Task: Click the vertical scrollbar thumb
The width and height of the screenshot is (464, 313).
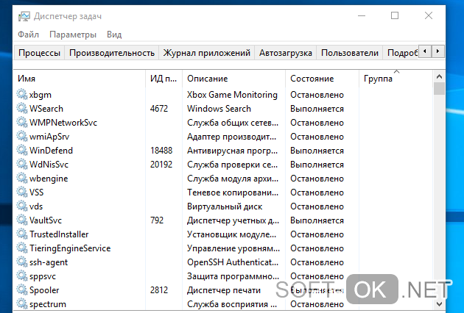Action: pos(439,89)
